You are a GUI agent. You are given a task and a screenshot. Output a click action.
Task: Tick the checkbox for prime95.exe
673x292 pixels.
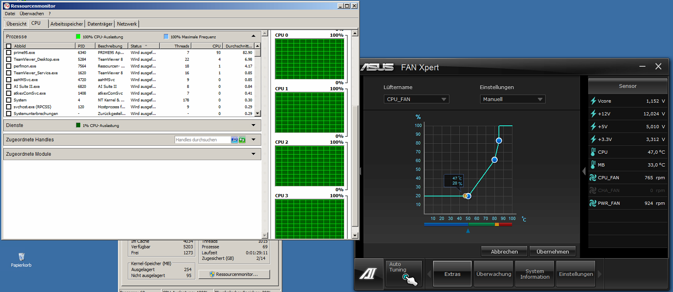pyautogui.click(x=9, y=52)
